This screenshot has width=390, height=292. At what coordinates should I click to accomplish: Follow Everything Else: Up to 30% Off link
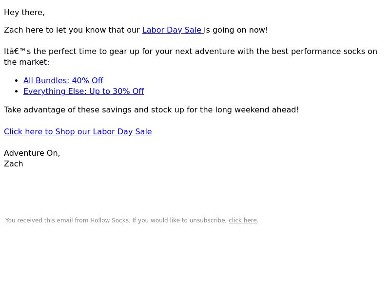coord(83,91)
